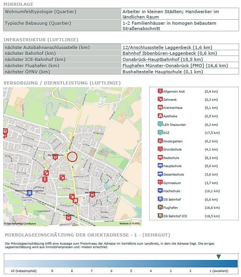Select the Flughafen legend icon
Viewport: 241px width, 277px height.
point(160,208)
